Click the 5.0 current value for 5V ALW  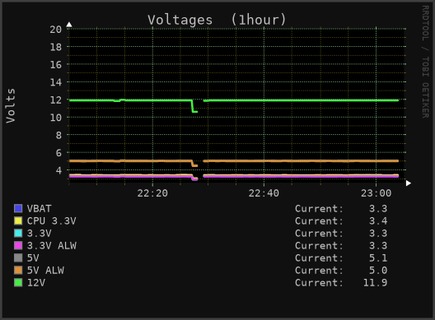[378, 270]
